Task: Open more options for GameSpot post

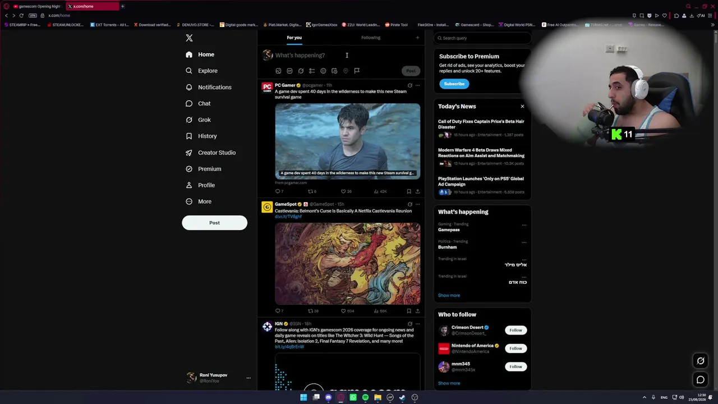Action: pyautogui.click(x=417, y=204)
